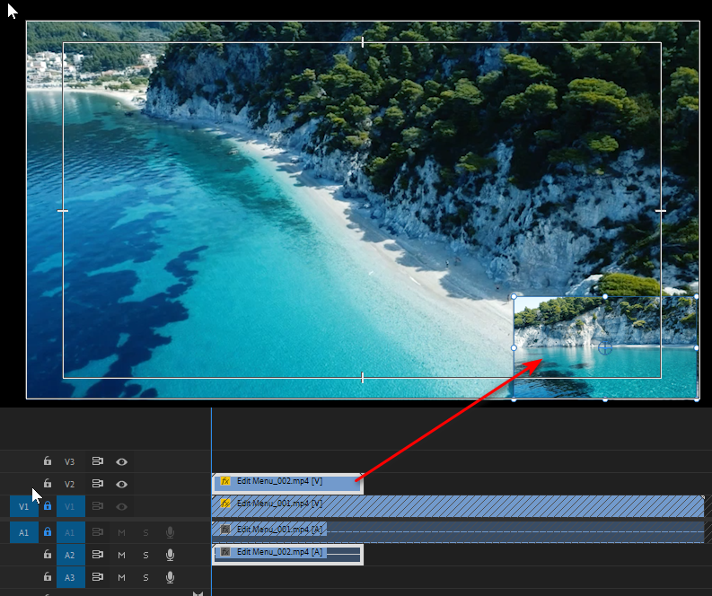This screenshot has height=596, width=712.
Task: Toggle sync lock for track V3
Action: pyautogui.click(x=98, y=461)
